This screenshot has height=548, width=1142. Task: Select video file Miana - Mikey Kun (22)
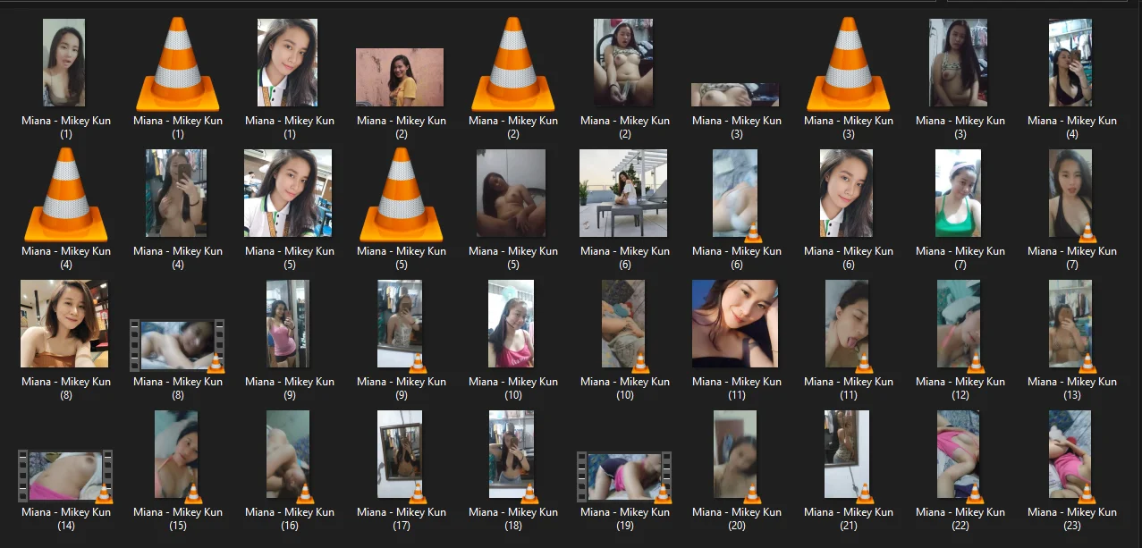960,456
